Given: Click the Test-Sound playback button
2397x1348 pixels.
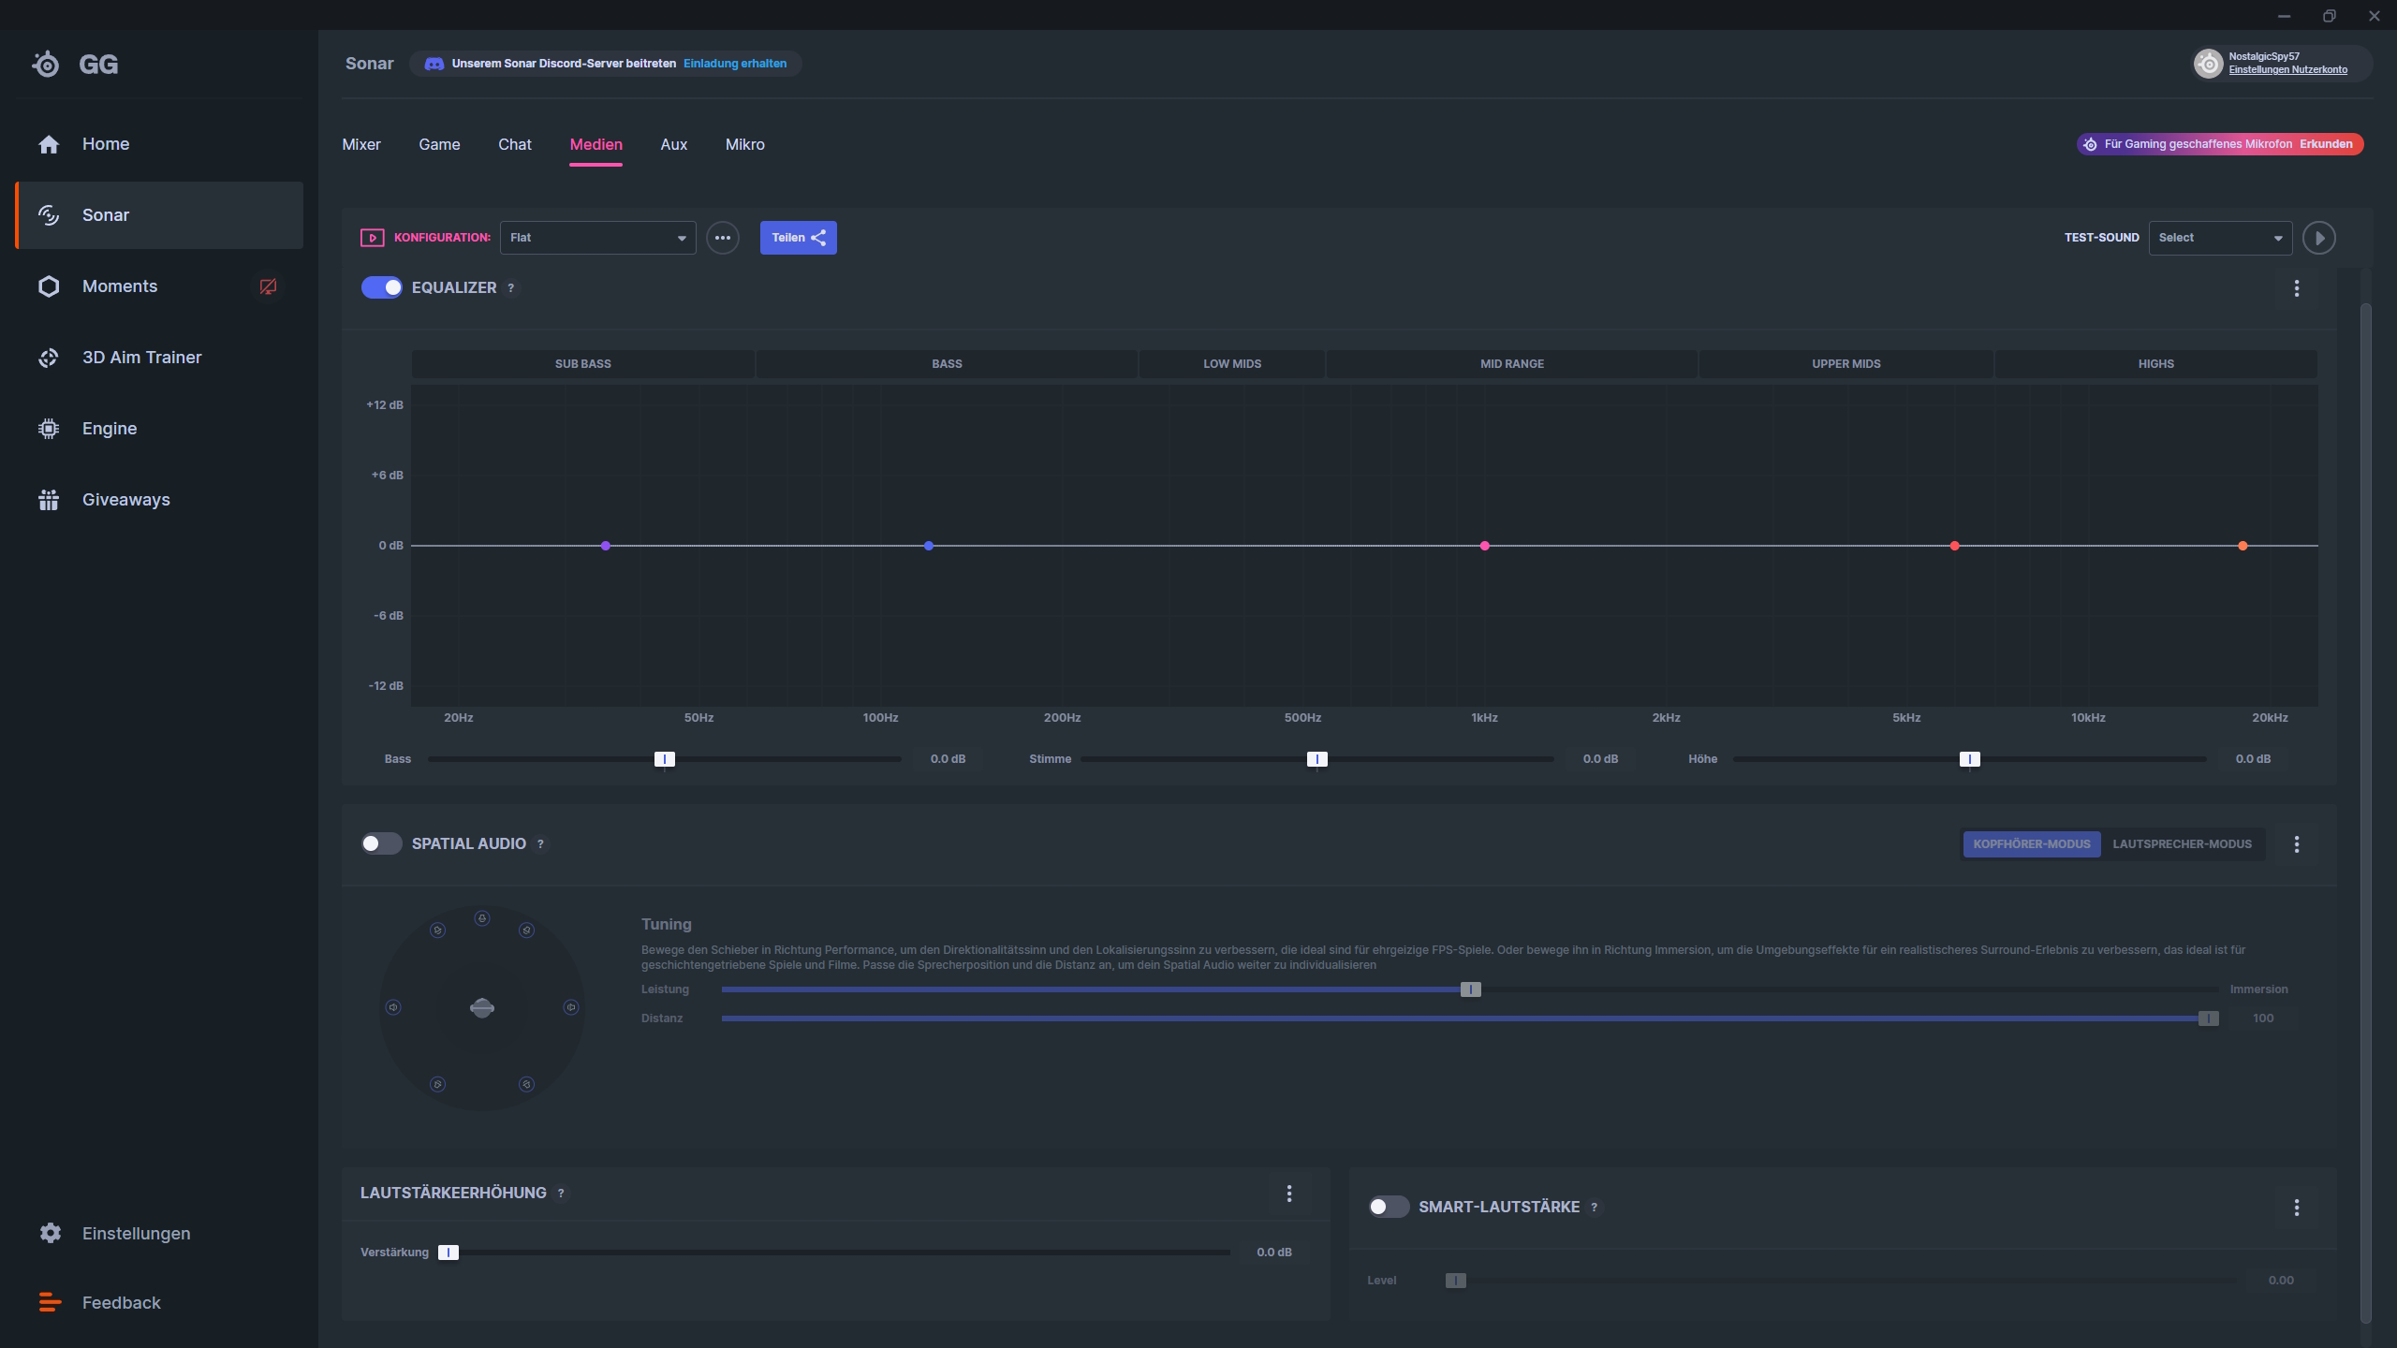Looking at the screenshot, I should [x=2319, y=237].
